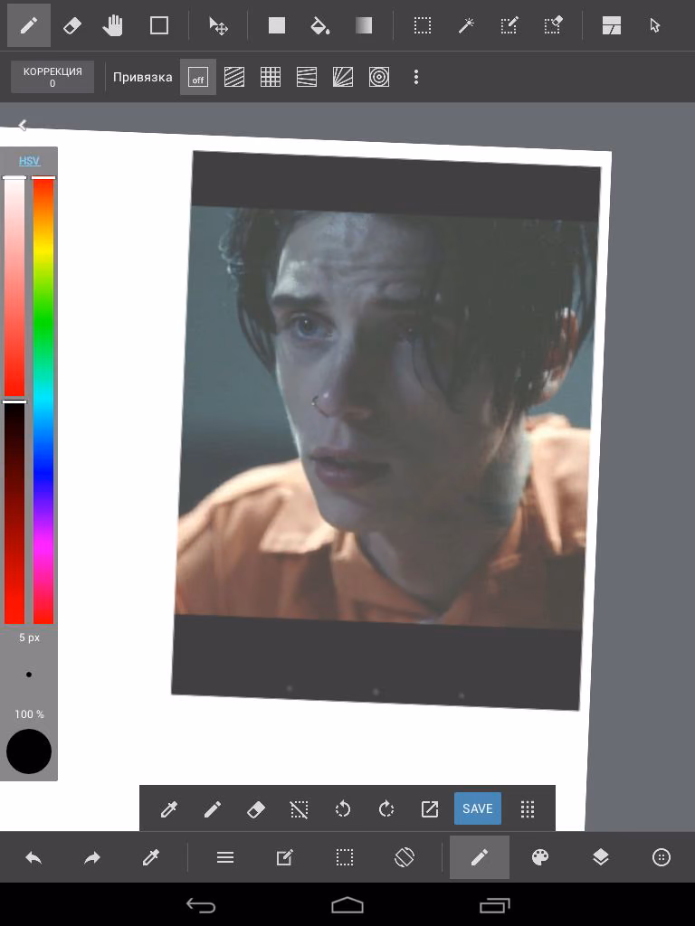Enable radial lines snap
This screenshot has width=695, height=926.
coord(343,77)
